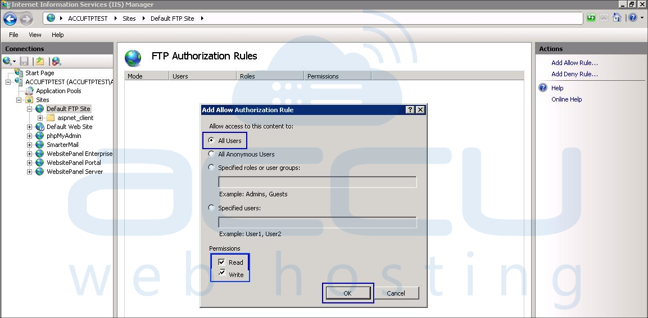Sort by Users column header

(x=203, y=76)
